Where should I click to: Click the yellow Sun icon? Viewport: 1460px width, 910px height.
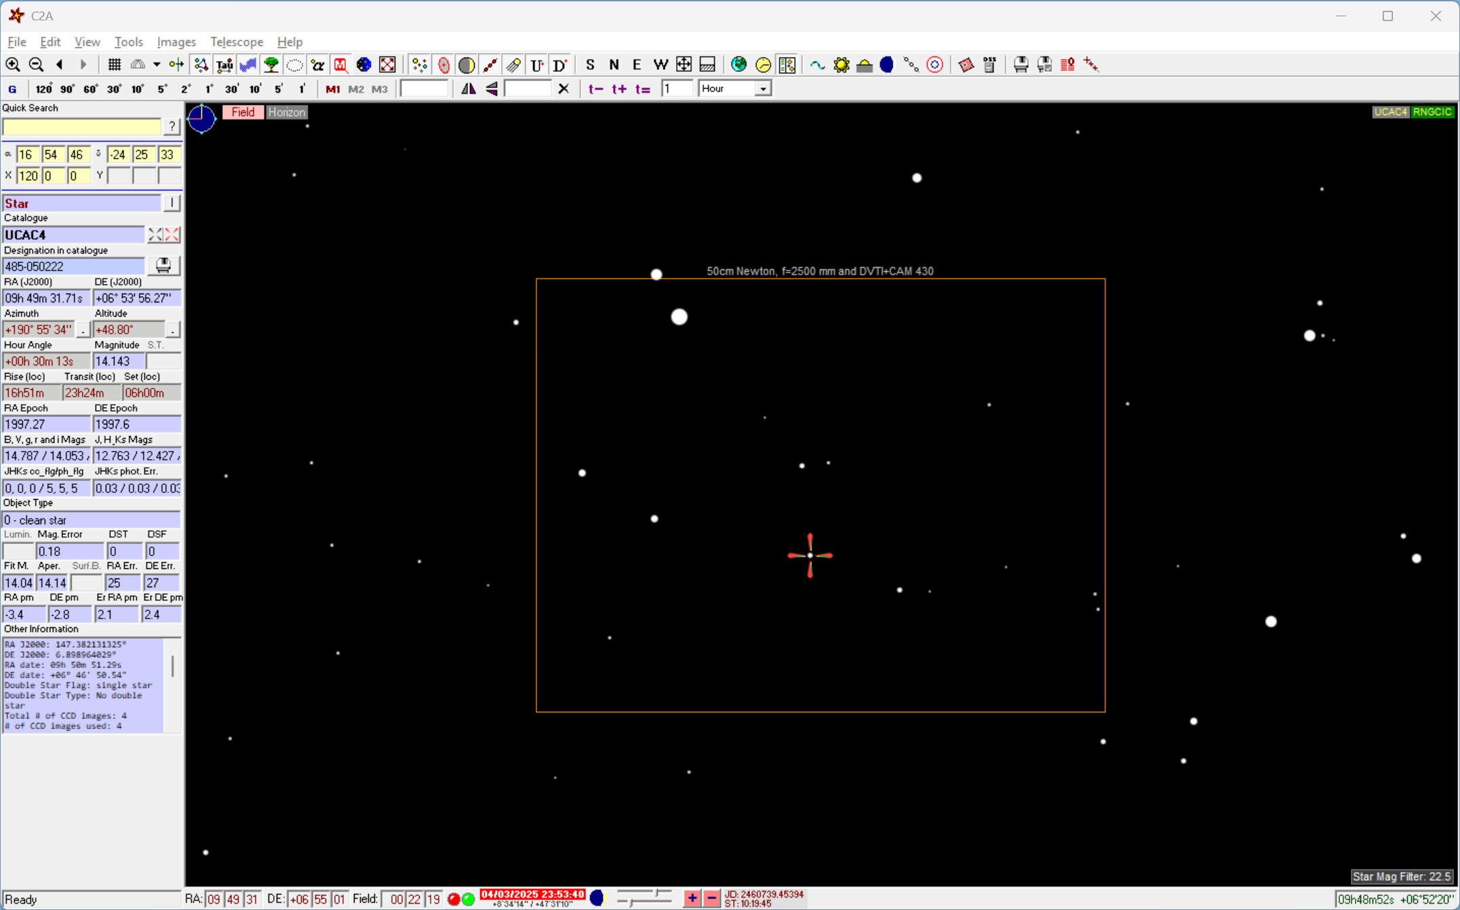tap(842, 64)
